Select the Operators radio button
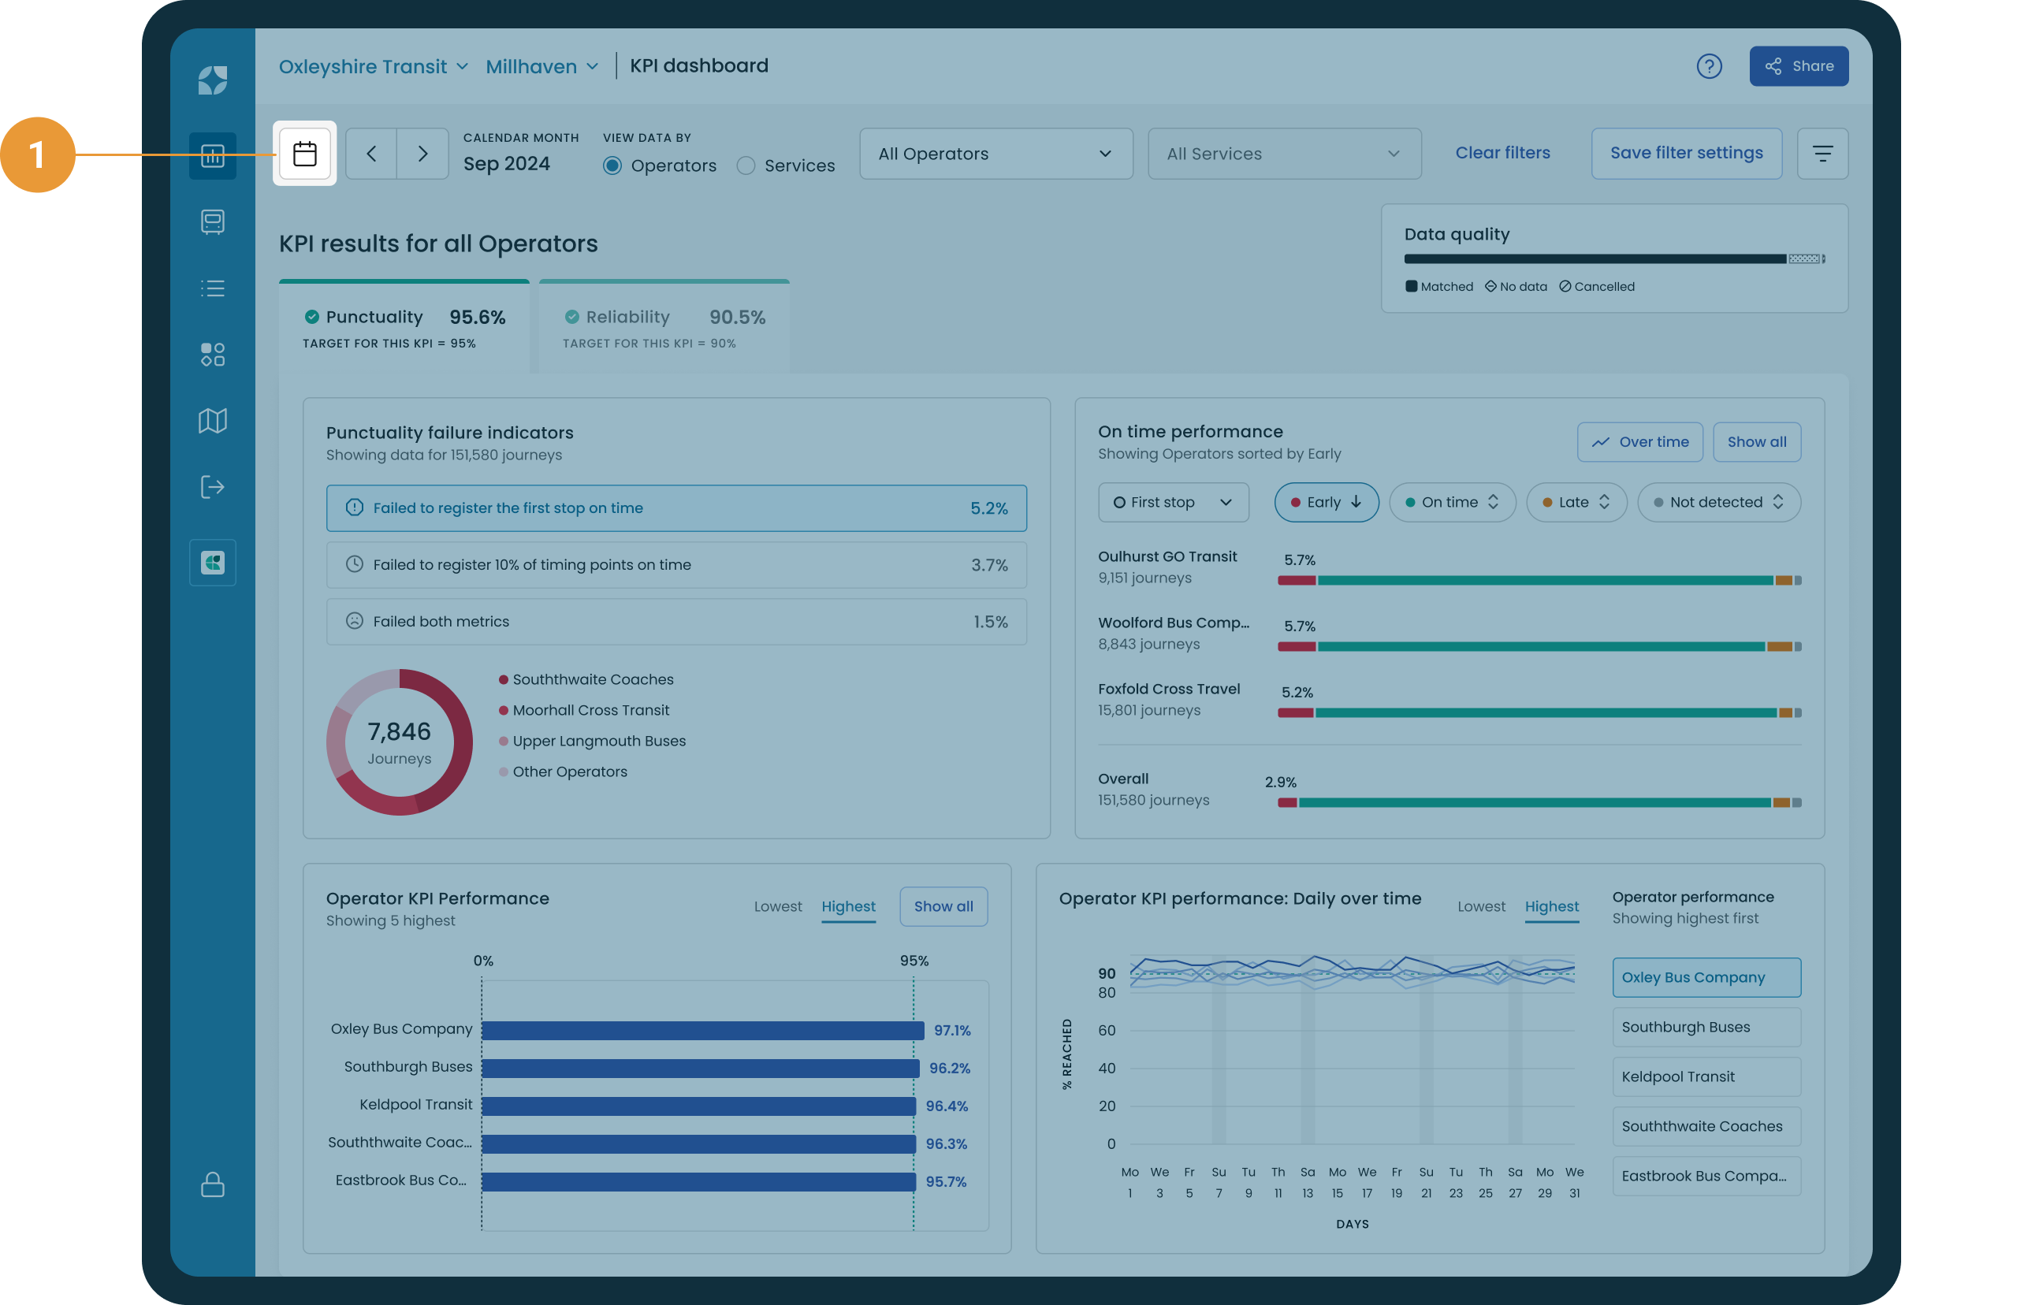This screenshot has height=1305, width=2043. [x=612, y=165]
